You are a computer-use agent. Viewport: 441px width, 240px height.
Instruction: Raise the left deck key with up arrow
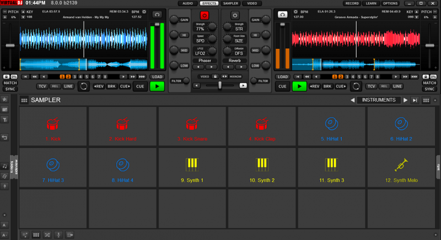[x=23, y=12]
